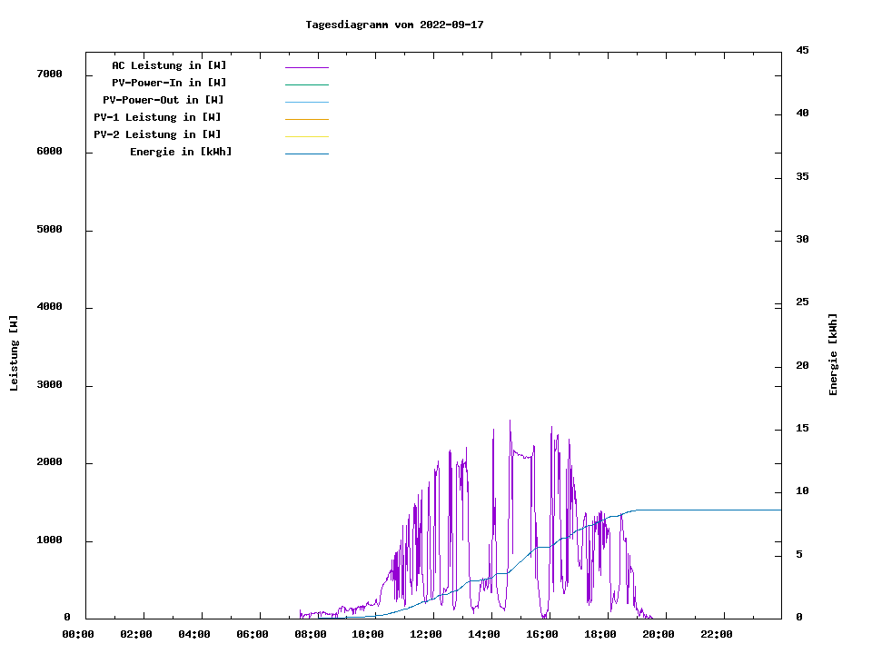This screenshot has width=872, height=654.
Task: Click the 20:00 tick label on time axis
Action: [x=659, y=634]
